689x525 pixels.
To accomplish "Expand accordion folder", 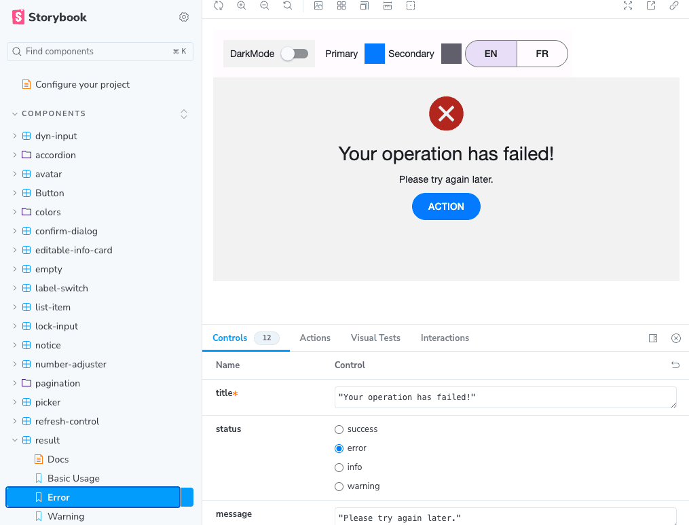I will click(56, 155).
